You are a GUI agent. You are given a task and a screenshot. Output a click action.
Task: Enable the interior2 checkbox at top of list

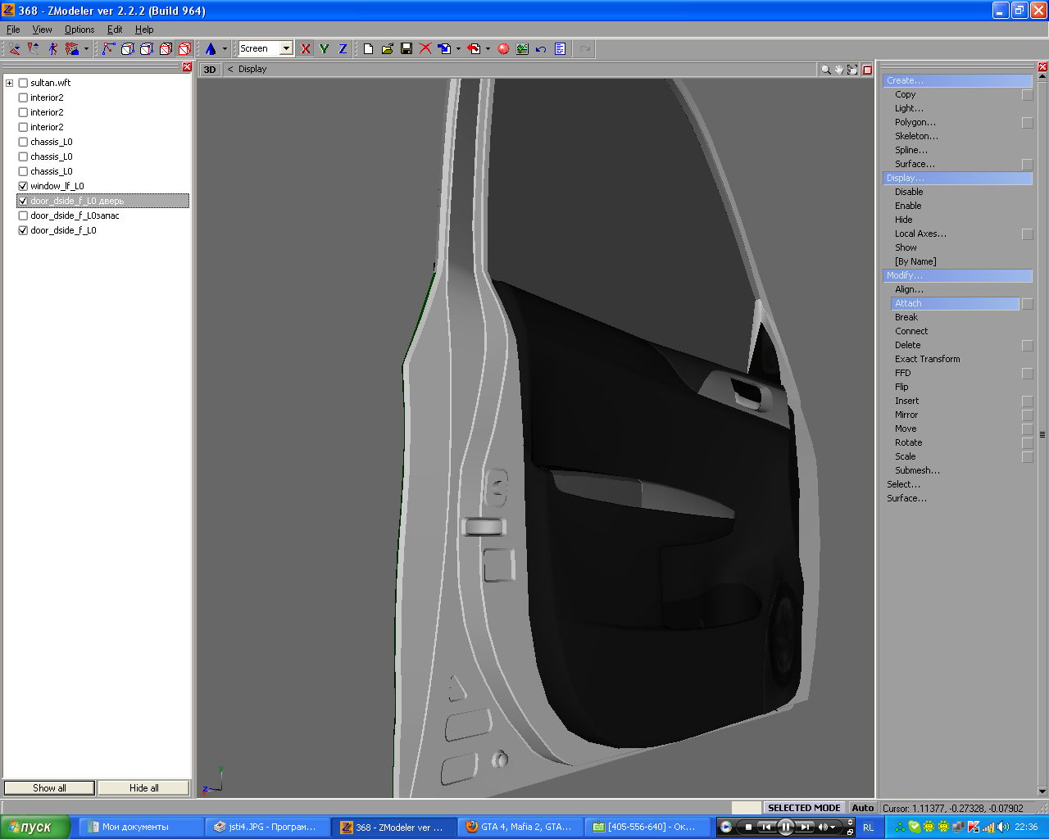click(x=23, y=98)
